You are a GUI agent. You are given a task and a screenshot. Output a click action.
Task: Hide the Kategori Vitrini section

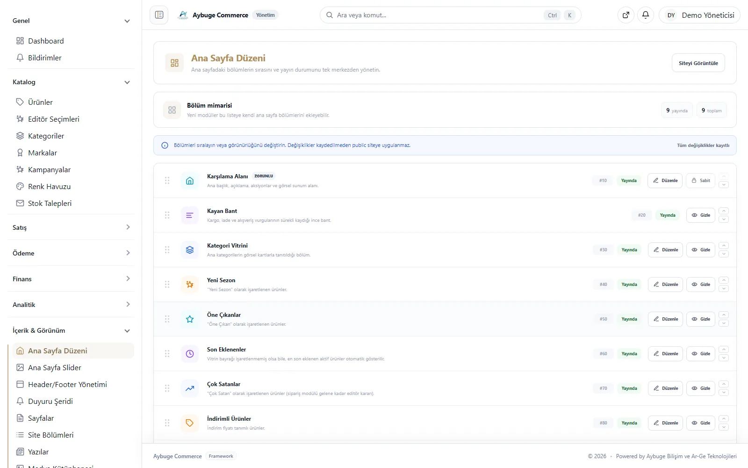point(701,250)
